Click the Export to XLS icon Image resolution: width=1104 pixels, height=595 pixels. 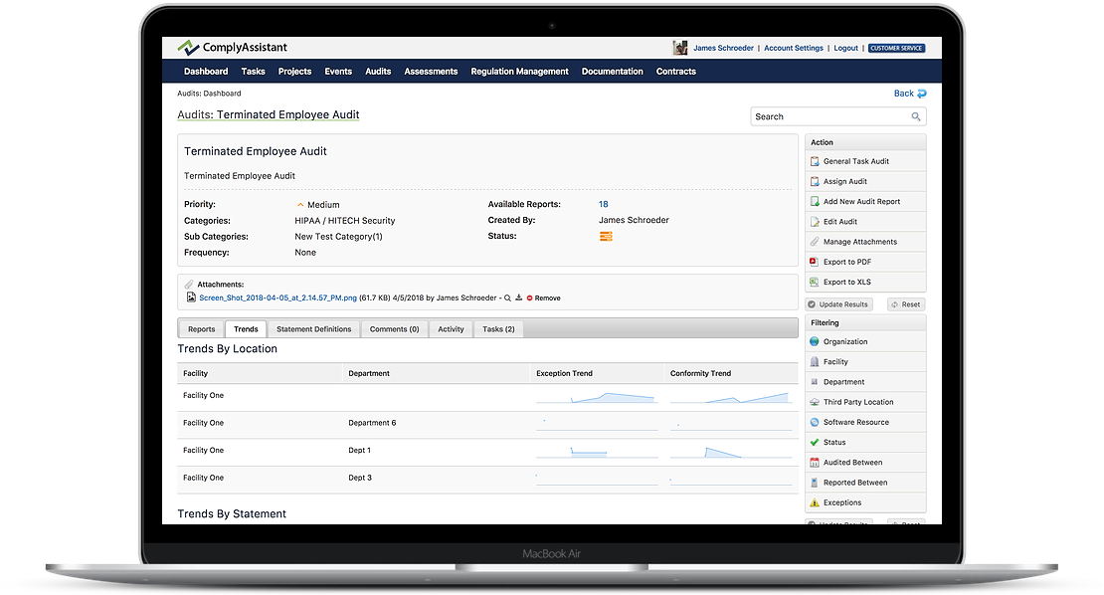click(815, 283)
